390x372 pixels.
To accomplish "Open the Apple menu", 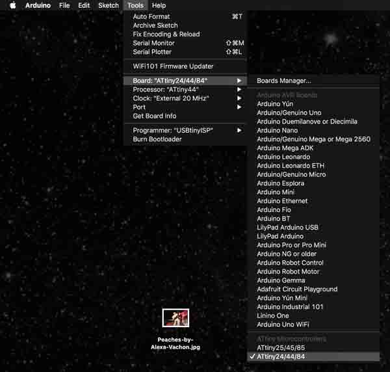I will coord(13,5).
